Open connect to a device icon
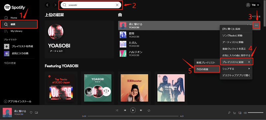 pyautogui.click(x=240, y=113)
